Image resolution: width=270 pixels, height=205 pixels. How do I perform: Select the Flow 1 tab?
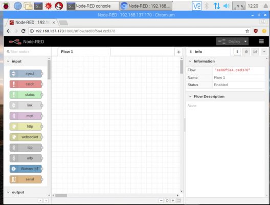(x=84, y=52)
